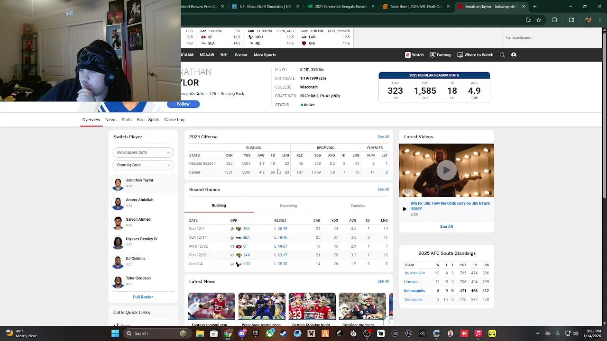Switch to the Splits tab
Image resolution: width=607 pixels, height=341 pixels.
click(154, 120)
